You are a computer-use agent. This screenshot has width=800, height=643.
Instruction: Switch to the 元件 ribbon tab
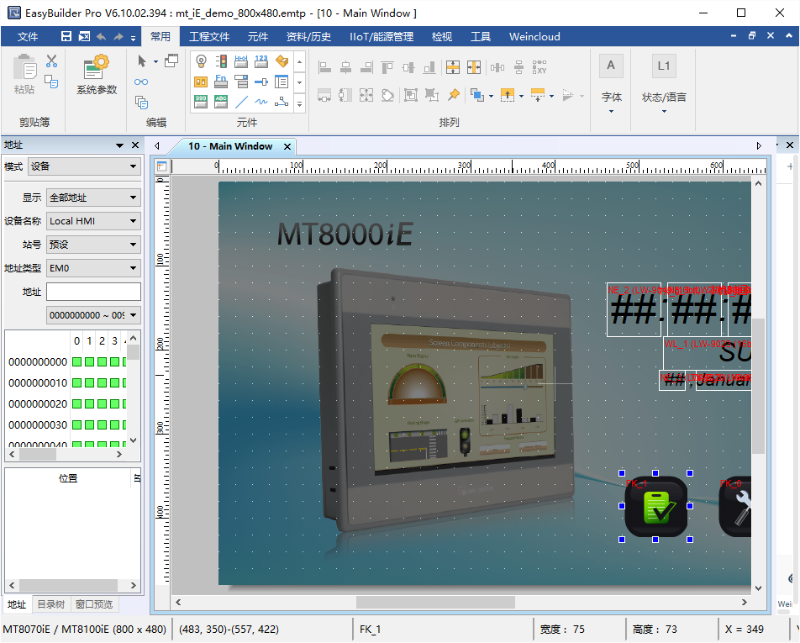pos(258,37)
